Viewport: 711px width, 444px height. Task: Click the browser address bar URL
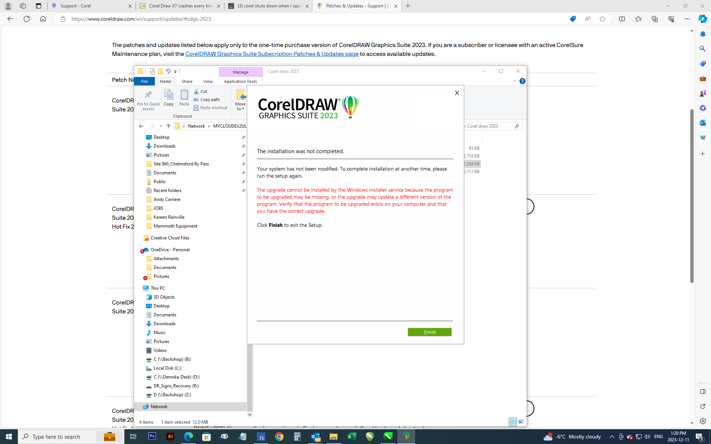coord(141,19)
